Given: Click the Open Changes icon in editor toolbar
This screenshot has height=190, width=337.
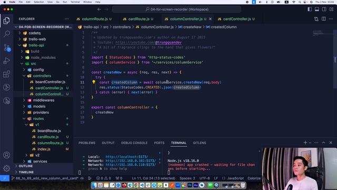Looking at the screenshot, I should pos(316,19).
